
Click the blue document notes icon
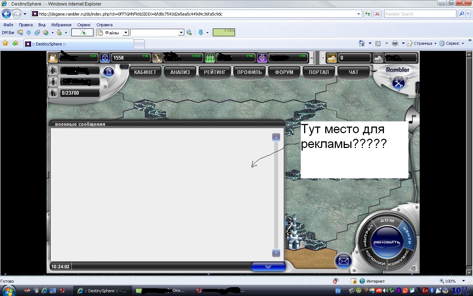[109, 72]
